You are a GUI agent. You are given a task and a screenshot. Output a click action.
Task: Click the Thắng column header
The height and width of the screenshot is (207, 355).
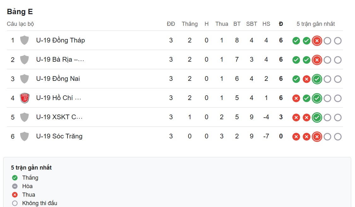pos(189,24)
